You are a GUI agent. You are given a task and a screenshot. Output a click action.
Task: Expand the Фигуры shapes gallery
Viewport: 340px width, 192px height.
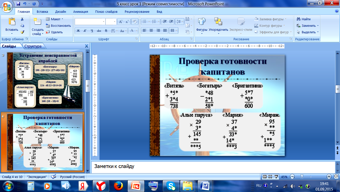(201, 25)
